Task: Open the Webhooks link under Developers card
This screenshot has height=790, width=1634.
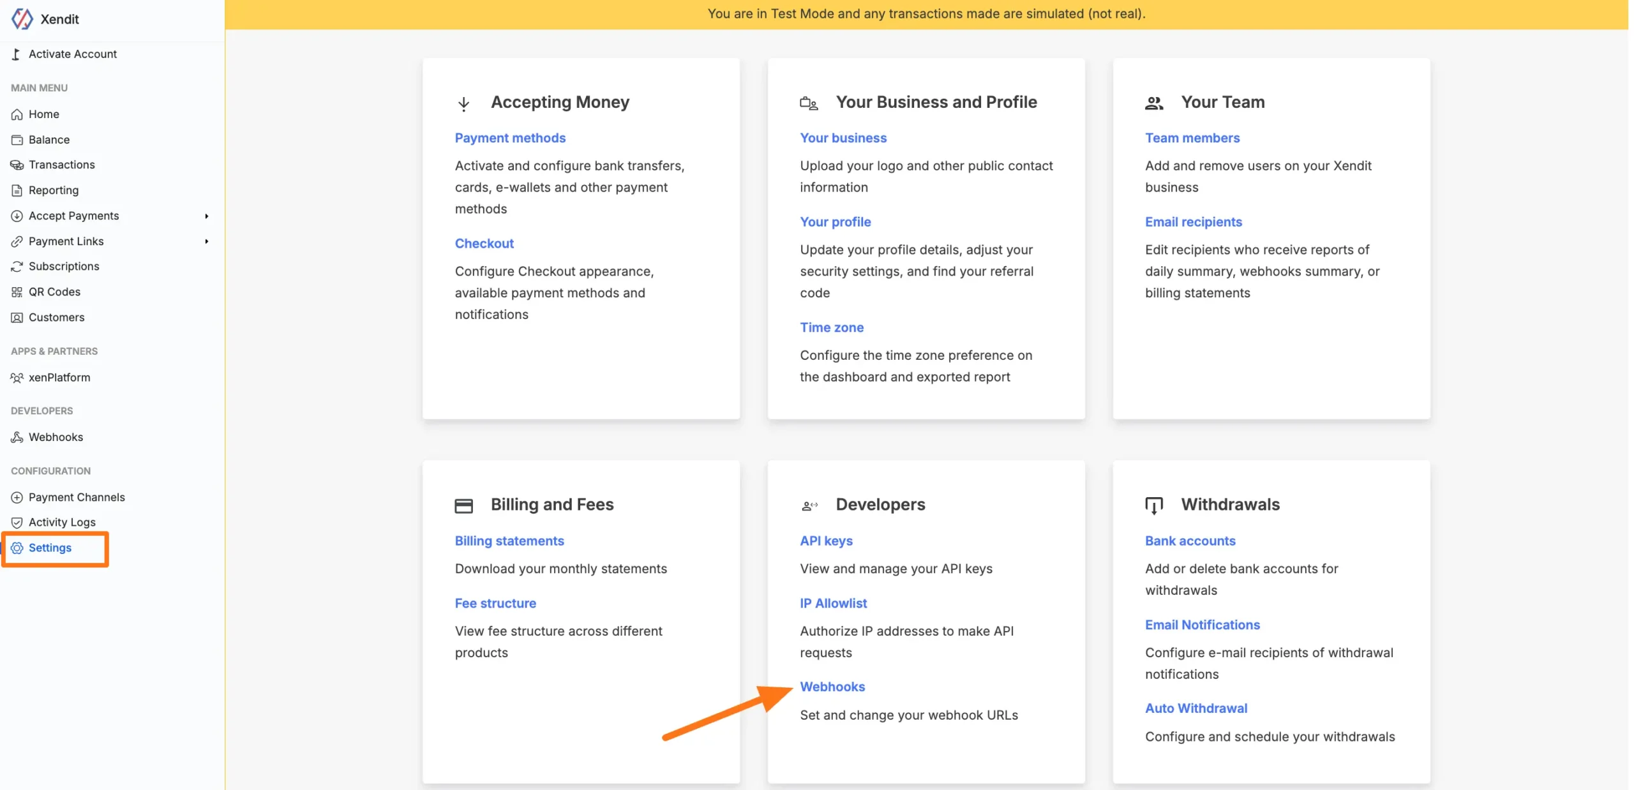Action: tap(832, 687)
